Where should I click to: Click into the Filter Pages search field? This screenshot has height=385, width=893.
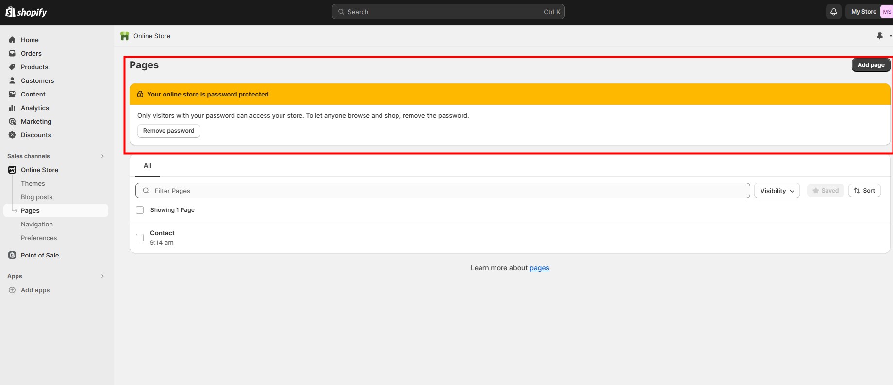coord(442,191)
